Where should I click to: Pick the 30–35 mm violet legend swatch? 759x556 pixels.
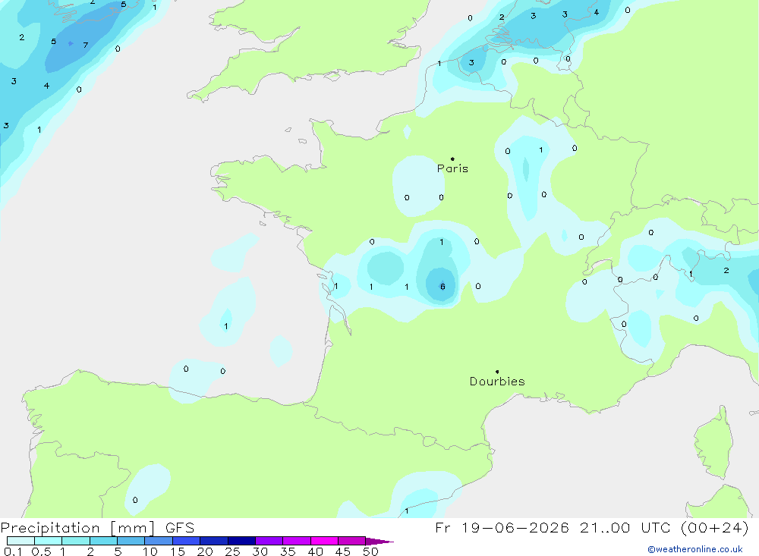[269, 541]
